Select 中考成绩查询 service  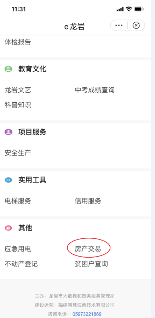[94, 90]
